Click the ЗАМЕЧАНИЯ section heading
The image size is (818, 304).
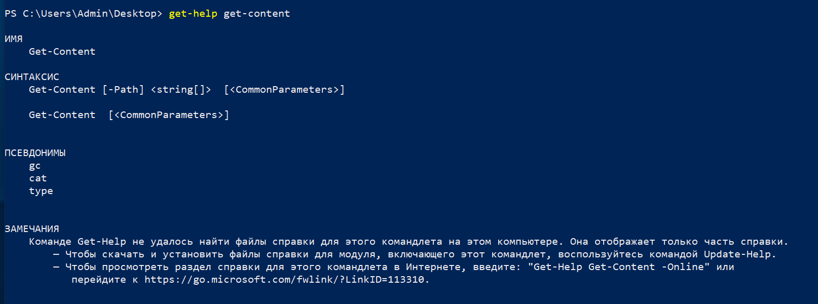point(32,229)
